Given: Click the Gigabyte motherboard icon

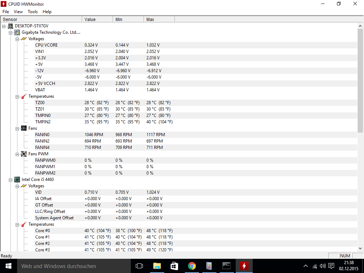Looking at the screenshot, I should [x=17, y=32].
